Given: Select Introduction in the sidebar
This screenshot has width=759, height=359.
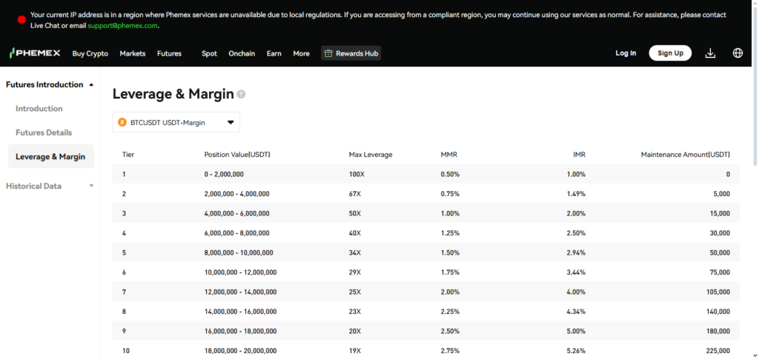Looking at the screenshot, I should pos(39,109).
